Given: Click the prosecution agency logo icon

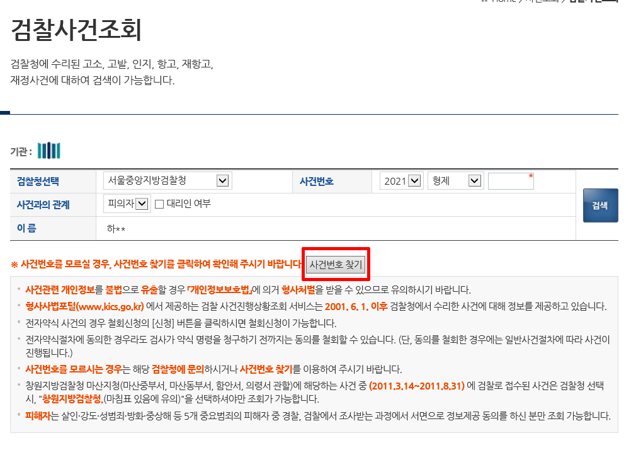Looking at the screenshot, I should click(x=48, y=151).
